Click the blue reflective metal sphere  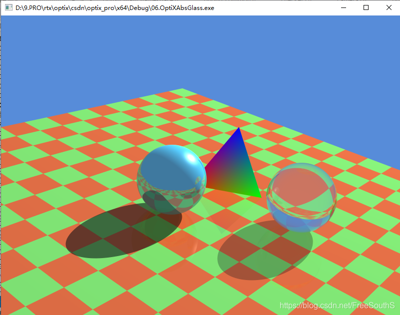point(172,179)
